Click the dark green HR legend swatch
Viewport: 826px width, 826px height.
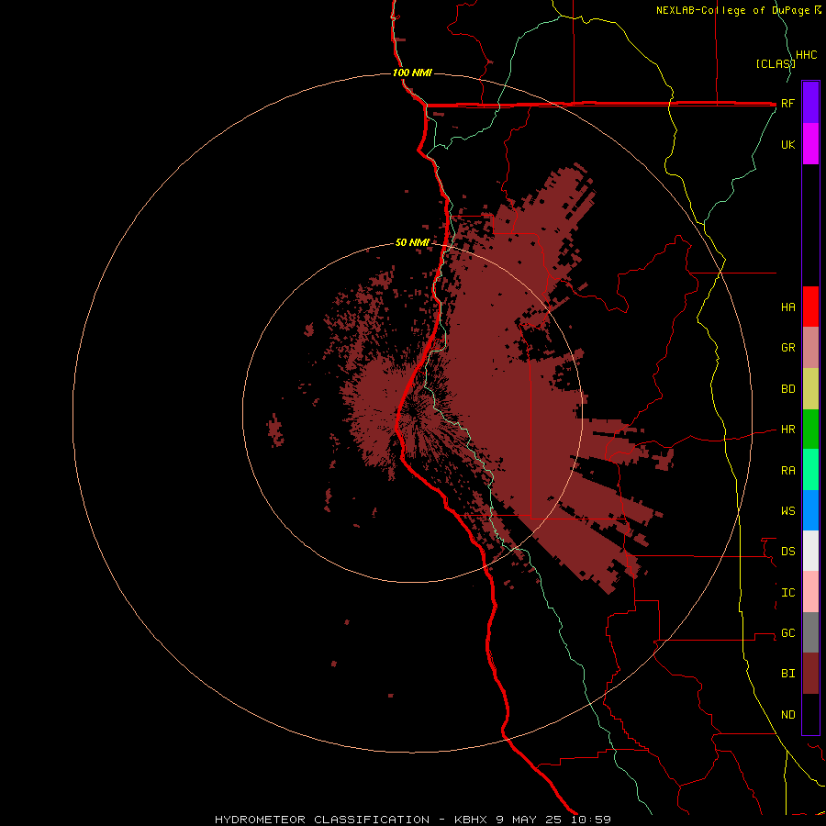coord(810,430)
